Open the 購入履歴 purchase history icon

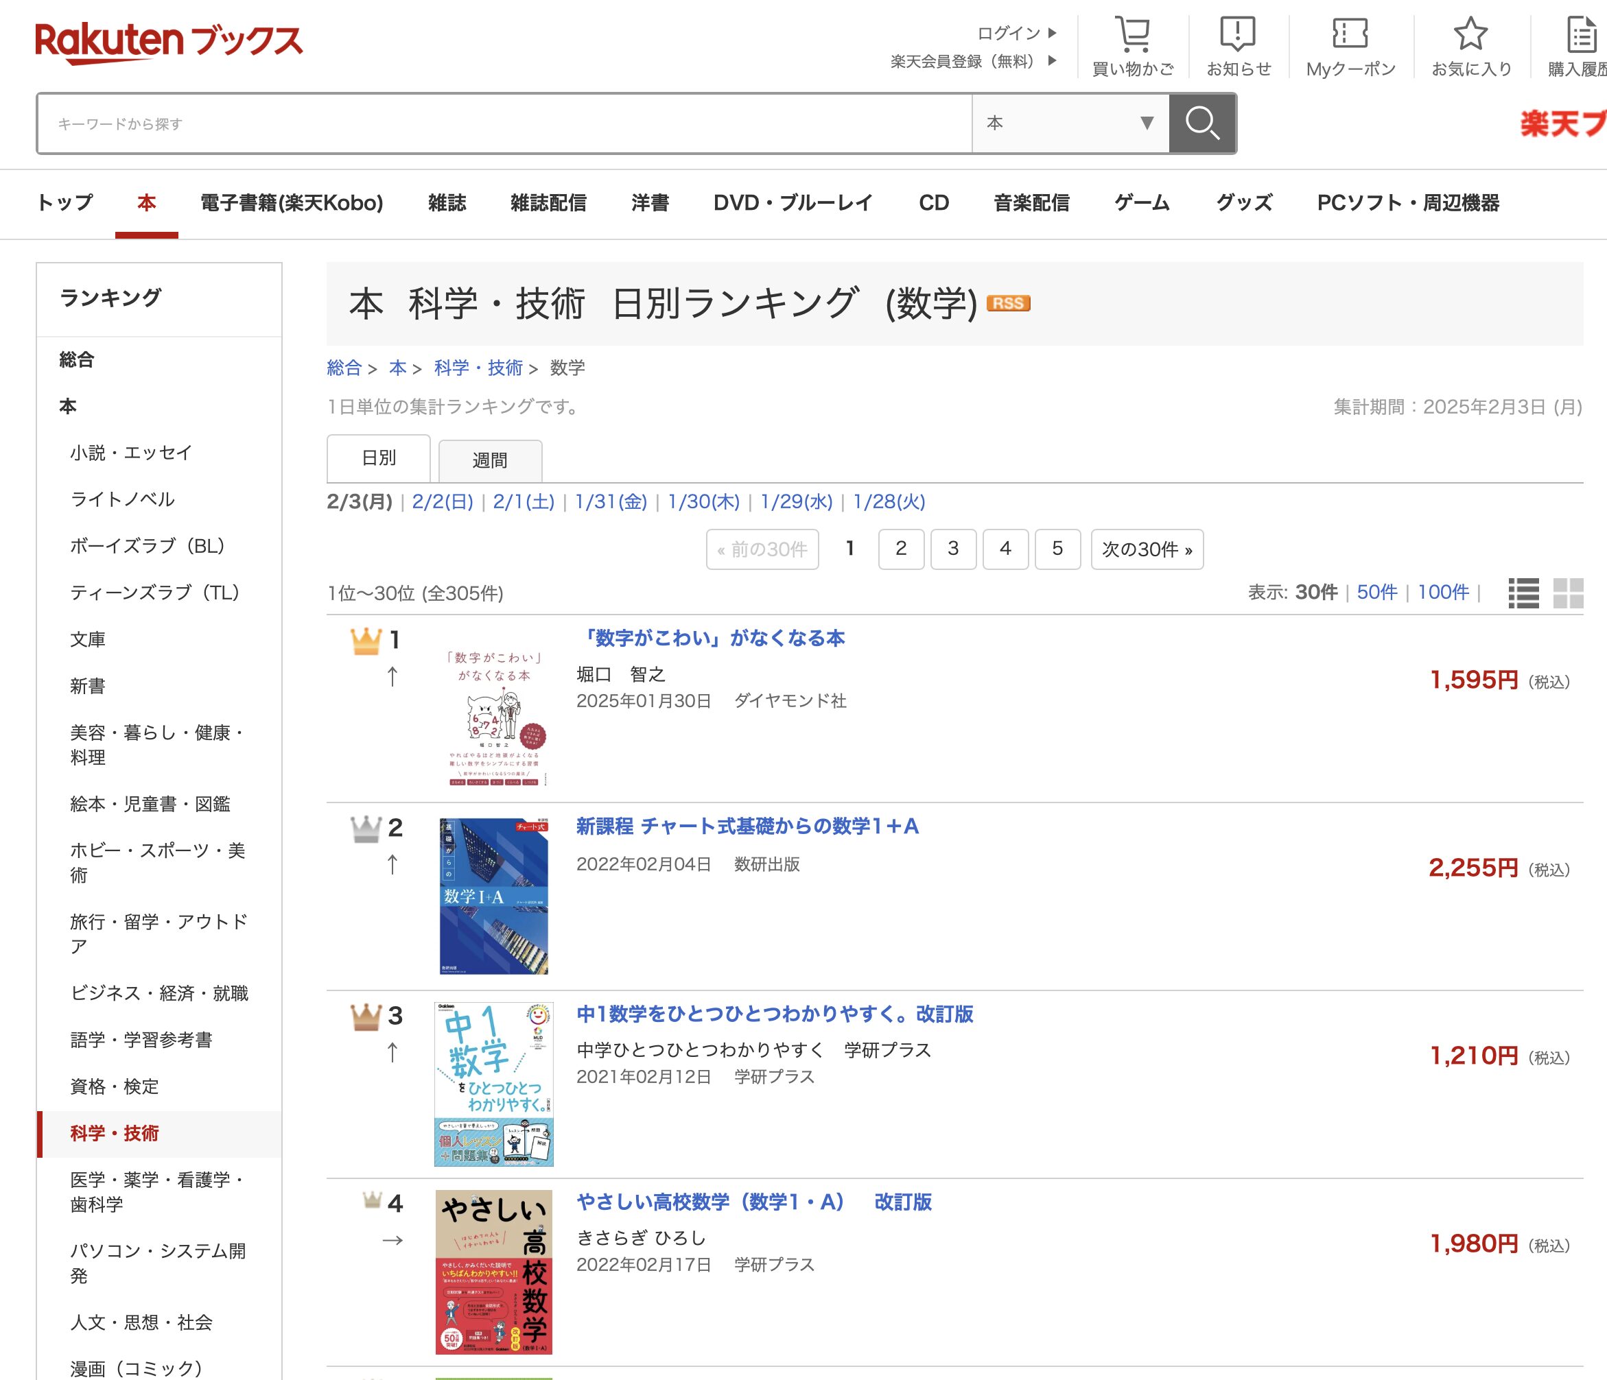point(1577,46)
